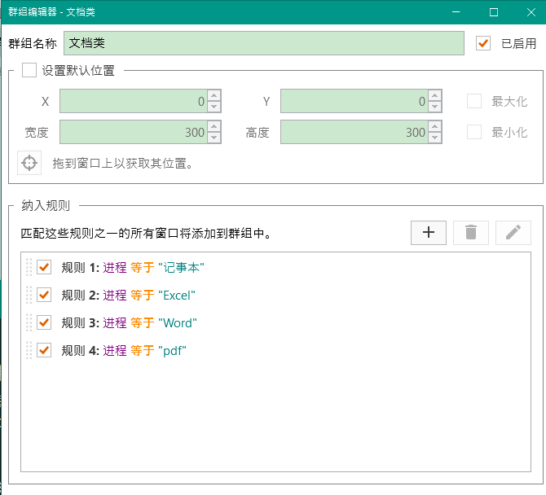The width and height of the screenshot is (546, 495).
Task: Decrease 高度 height with down arrow
Action: tap(435, 138)
